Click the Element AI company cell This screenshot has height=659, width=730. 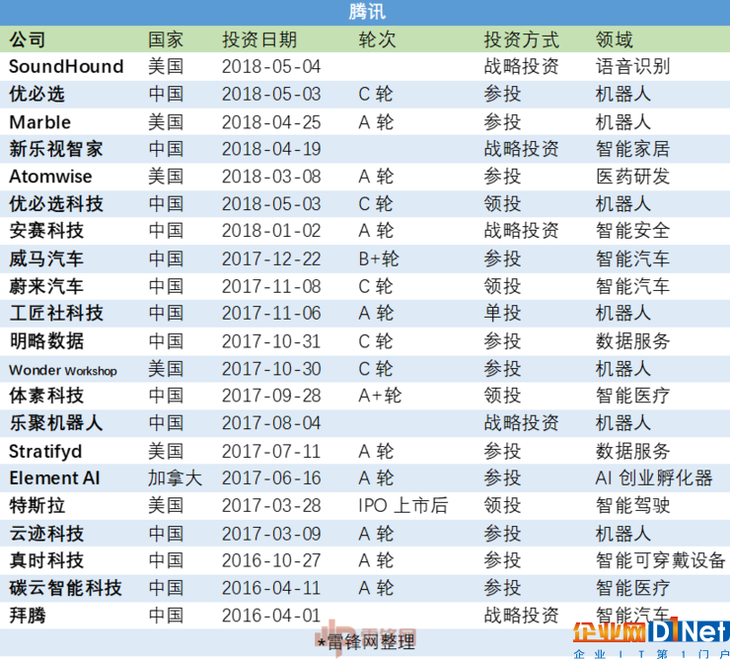(x=54, y=477)
